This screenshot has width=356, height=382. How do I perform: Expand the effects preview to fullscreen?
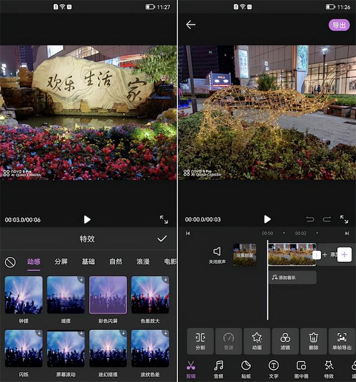(x=164, y=219)
